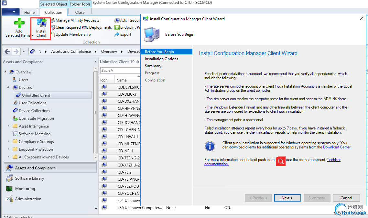This screenshot has height=218, width=368.
Task: Select Installation Options wizard step
Action: (161, 59)
